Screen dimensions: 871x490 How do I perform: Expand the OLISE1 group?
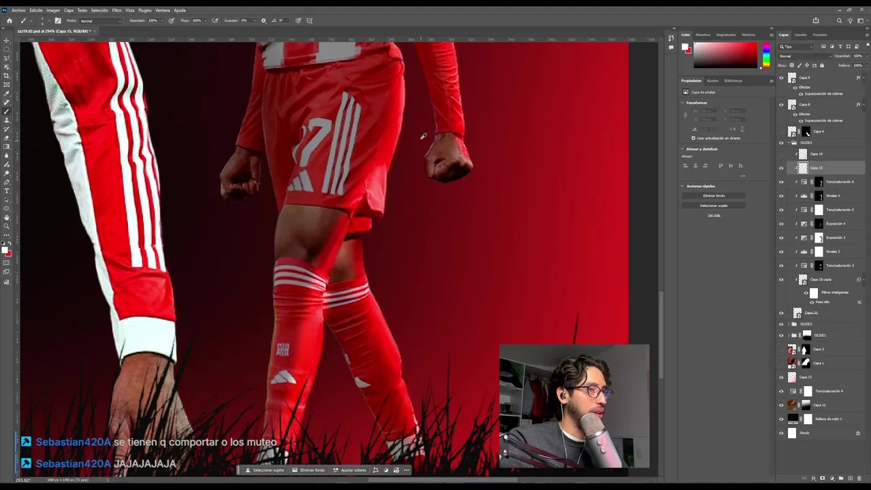(x=789, y=335)
